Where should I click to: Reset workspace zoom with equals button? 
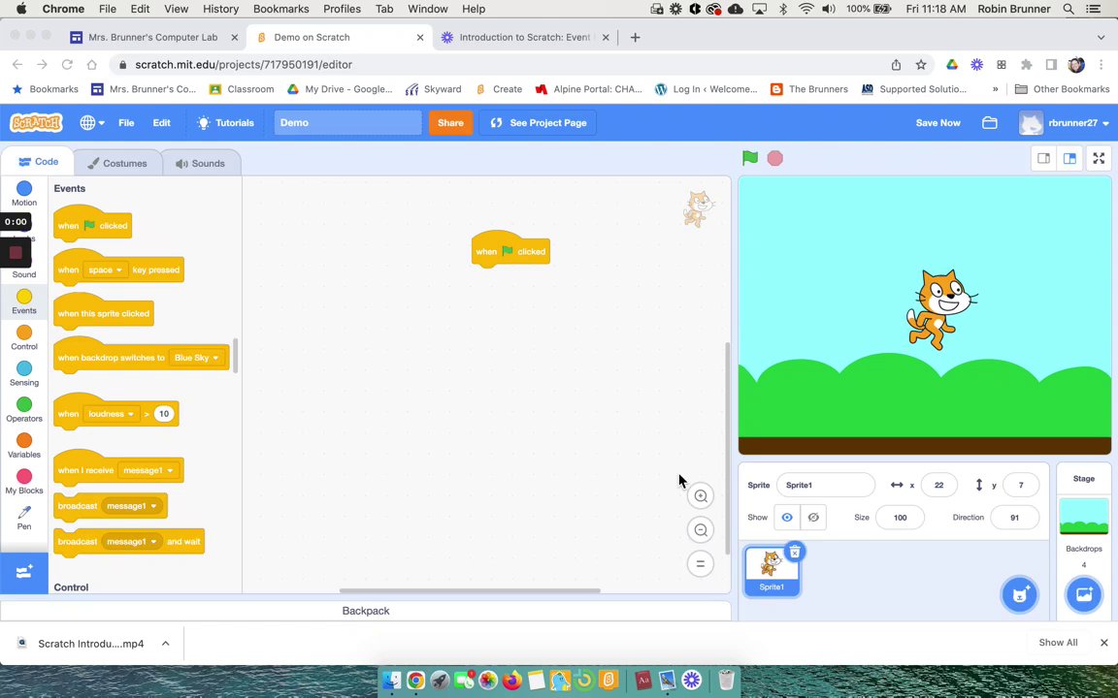pyautogui.click(x=701, y=563)
